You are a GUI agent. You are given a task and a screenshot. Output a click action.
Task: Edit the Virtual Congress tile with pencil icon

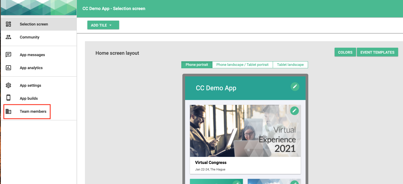(x=294, y=111)
